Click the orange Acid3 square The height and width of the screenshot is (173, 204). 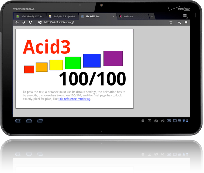42,68
